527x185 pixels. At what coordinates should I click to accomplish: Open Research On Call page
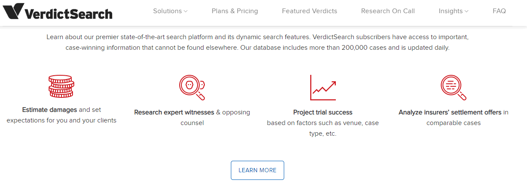point(388,11)
